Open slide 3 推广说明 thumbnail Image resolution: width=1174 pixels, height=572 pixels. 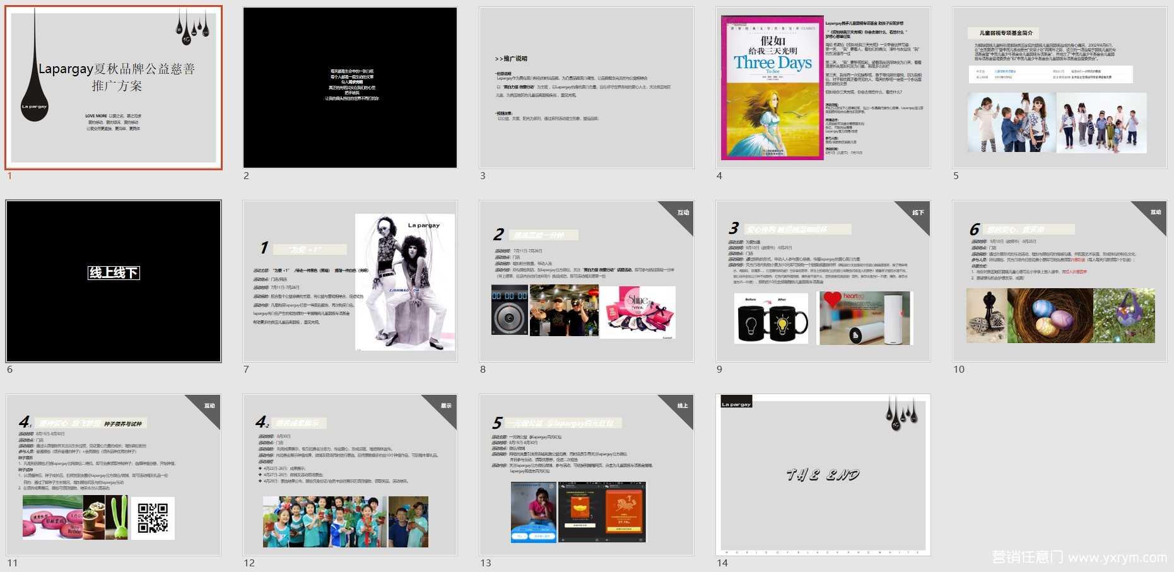click(x=587, y=88)
